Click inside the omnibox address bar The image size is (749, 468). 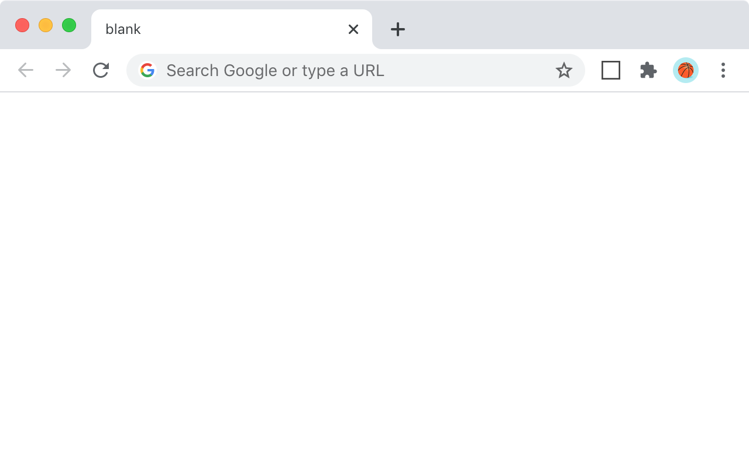[351, 70]
